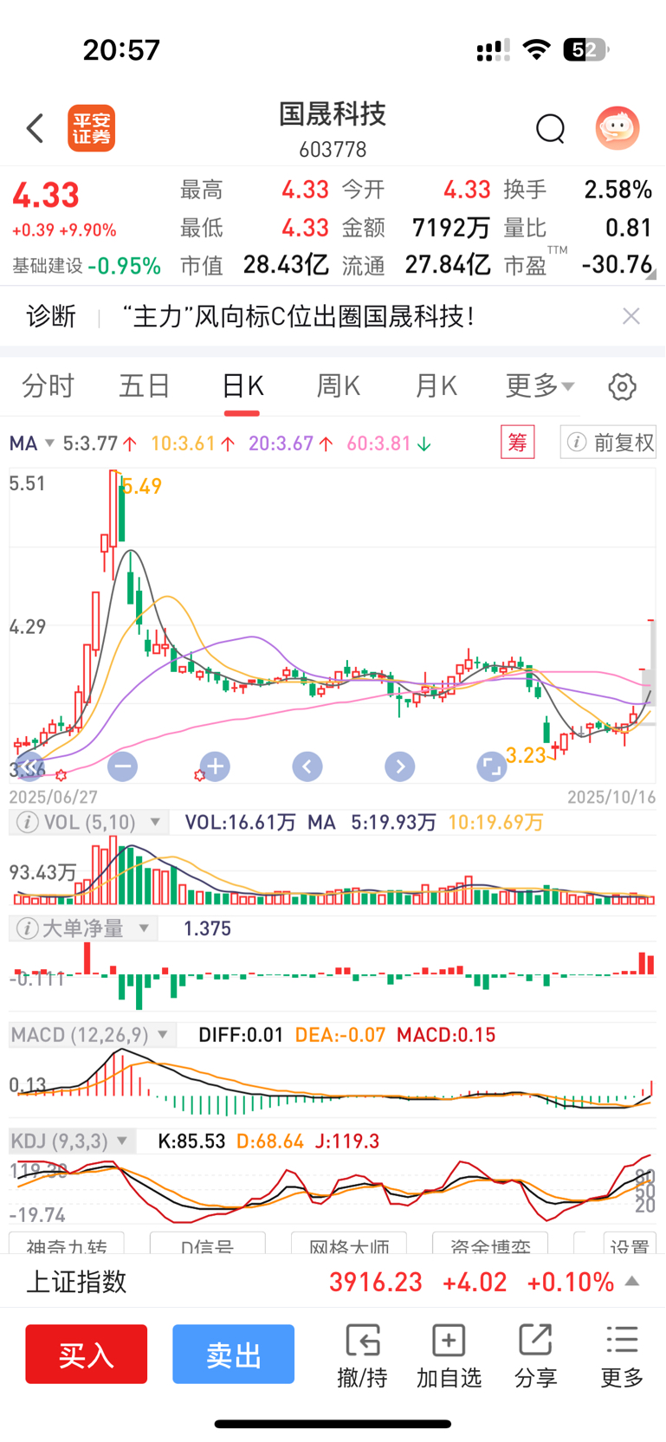Viewport: 666px width, 1442px height.
Task: Open the mascot assistant avatar
Action: [x=618, y=128]
